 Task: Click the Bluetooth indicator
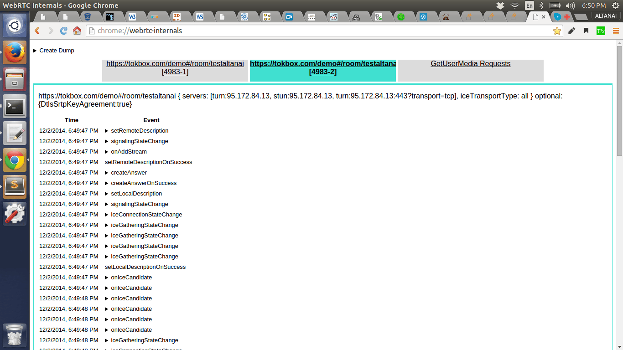[541, 5]
